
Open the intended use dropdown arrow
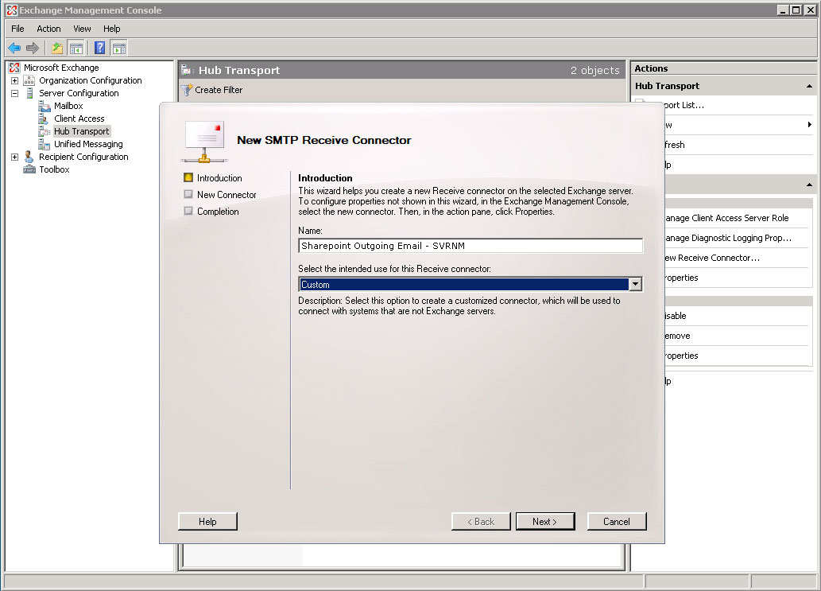pyautogui.click(x=635, y=285)
